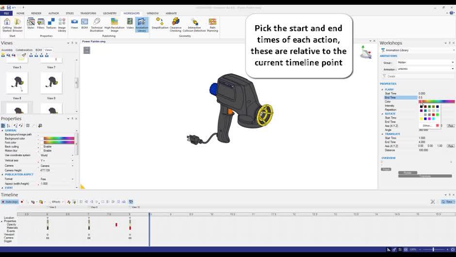Open the Simplification workshop
The image size is (456, 257).
pyautogui.click(x=160, y=23)
